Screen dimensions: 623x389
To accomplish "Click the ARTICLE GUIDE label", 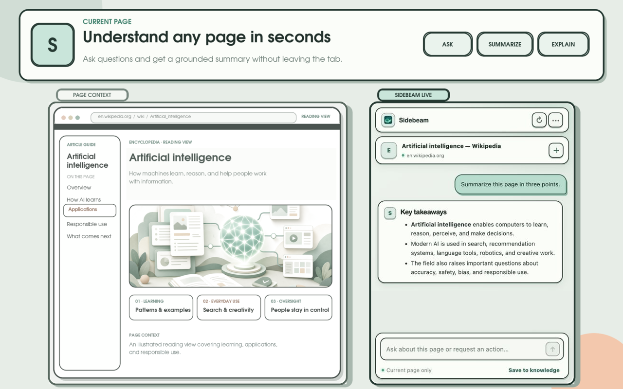I will pyautogui.click(x=81, y=144).
